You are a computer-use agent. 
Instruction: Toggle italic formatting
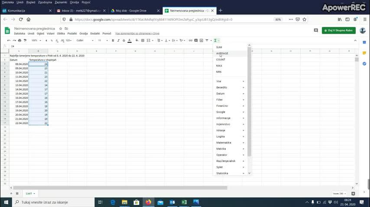tap(118, 41)
